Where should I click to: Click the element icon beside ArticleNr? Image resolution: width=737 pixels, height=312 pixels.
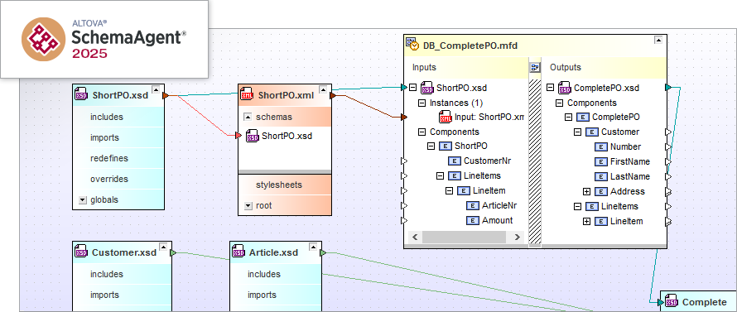tap(472, 206)
